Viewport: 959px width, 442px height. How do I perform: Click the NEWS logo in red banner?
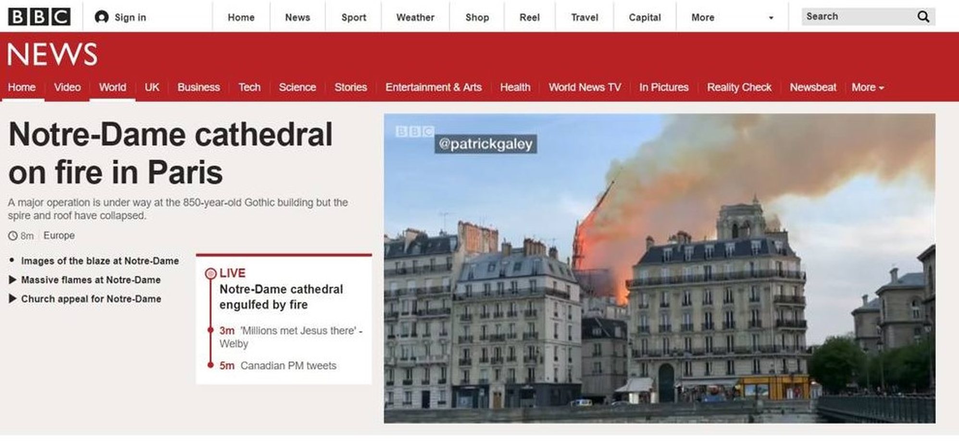click(x=52, y=54)
